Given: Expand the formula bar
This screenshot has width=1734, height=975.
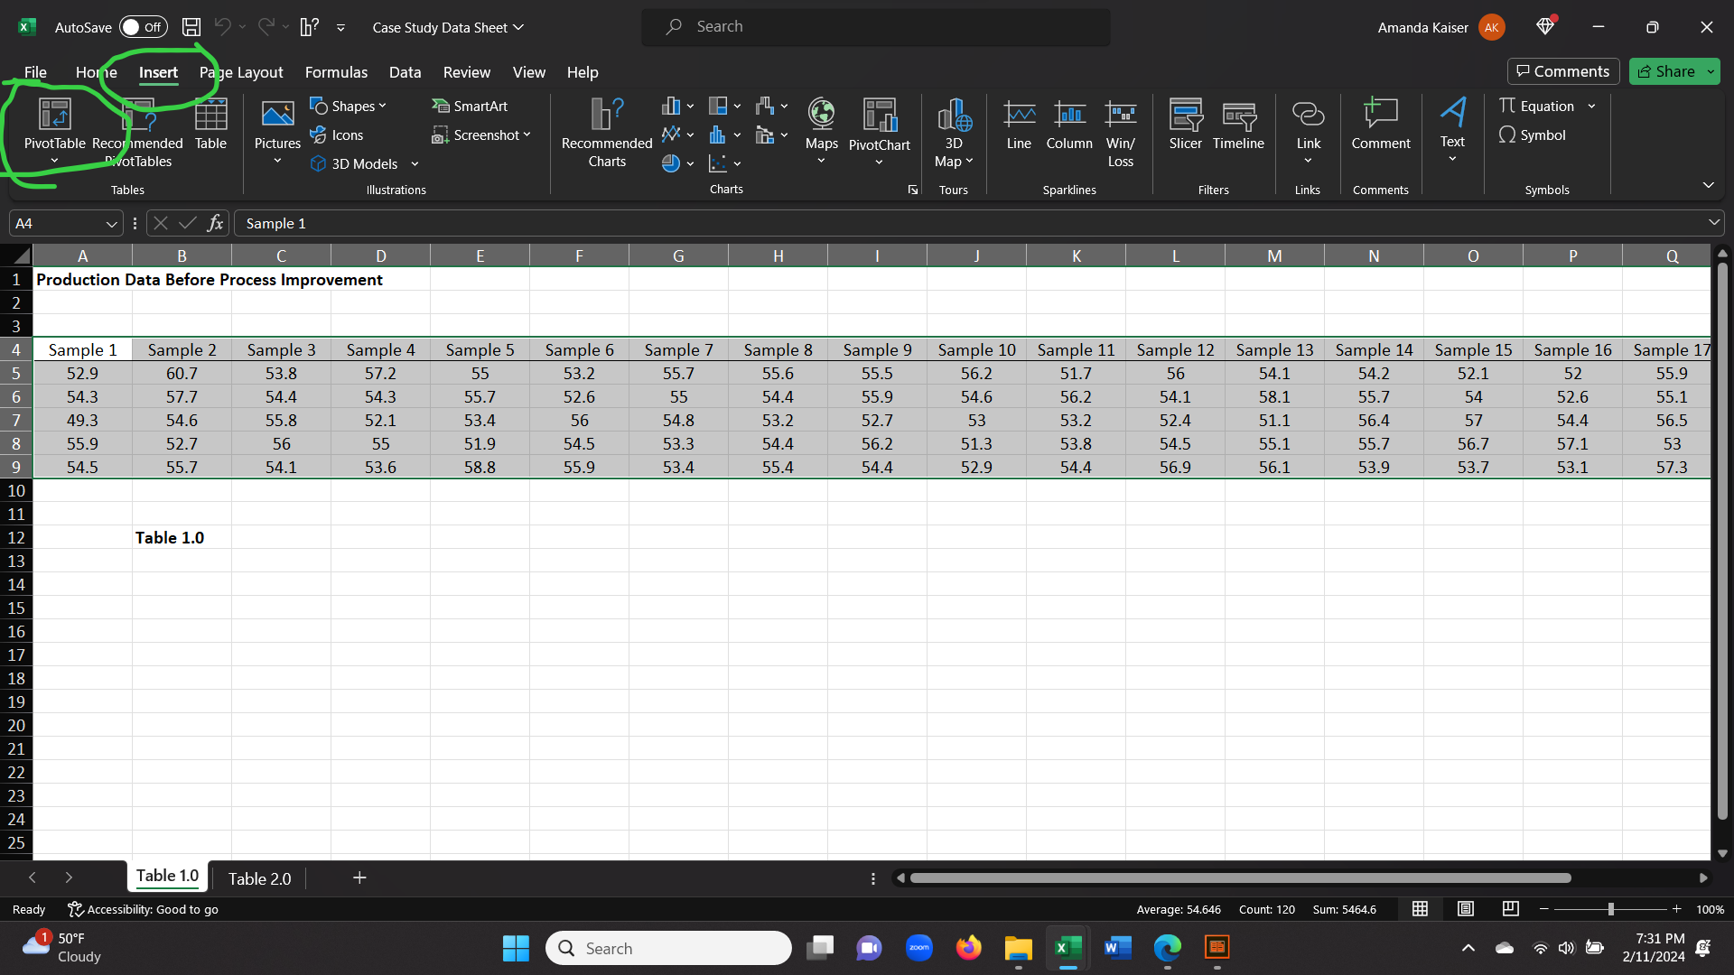Looking at the screenshot, I should [1713, 223].
